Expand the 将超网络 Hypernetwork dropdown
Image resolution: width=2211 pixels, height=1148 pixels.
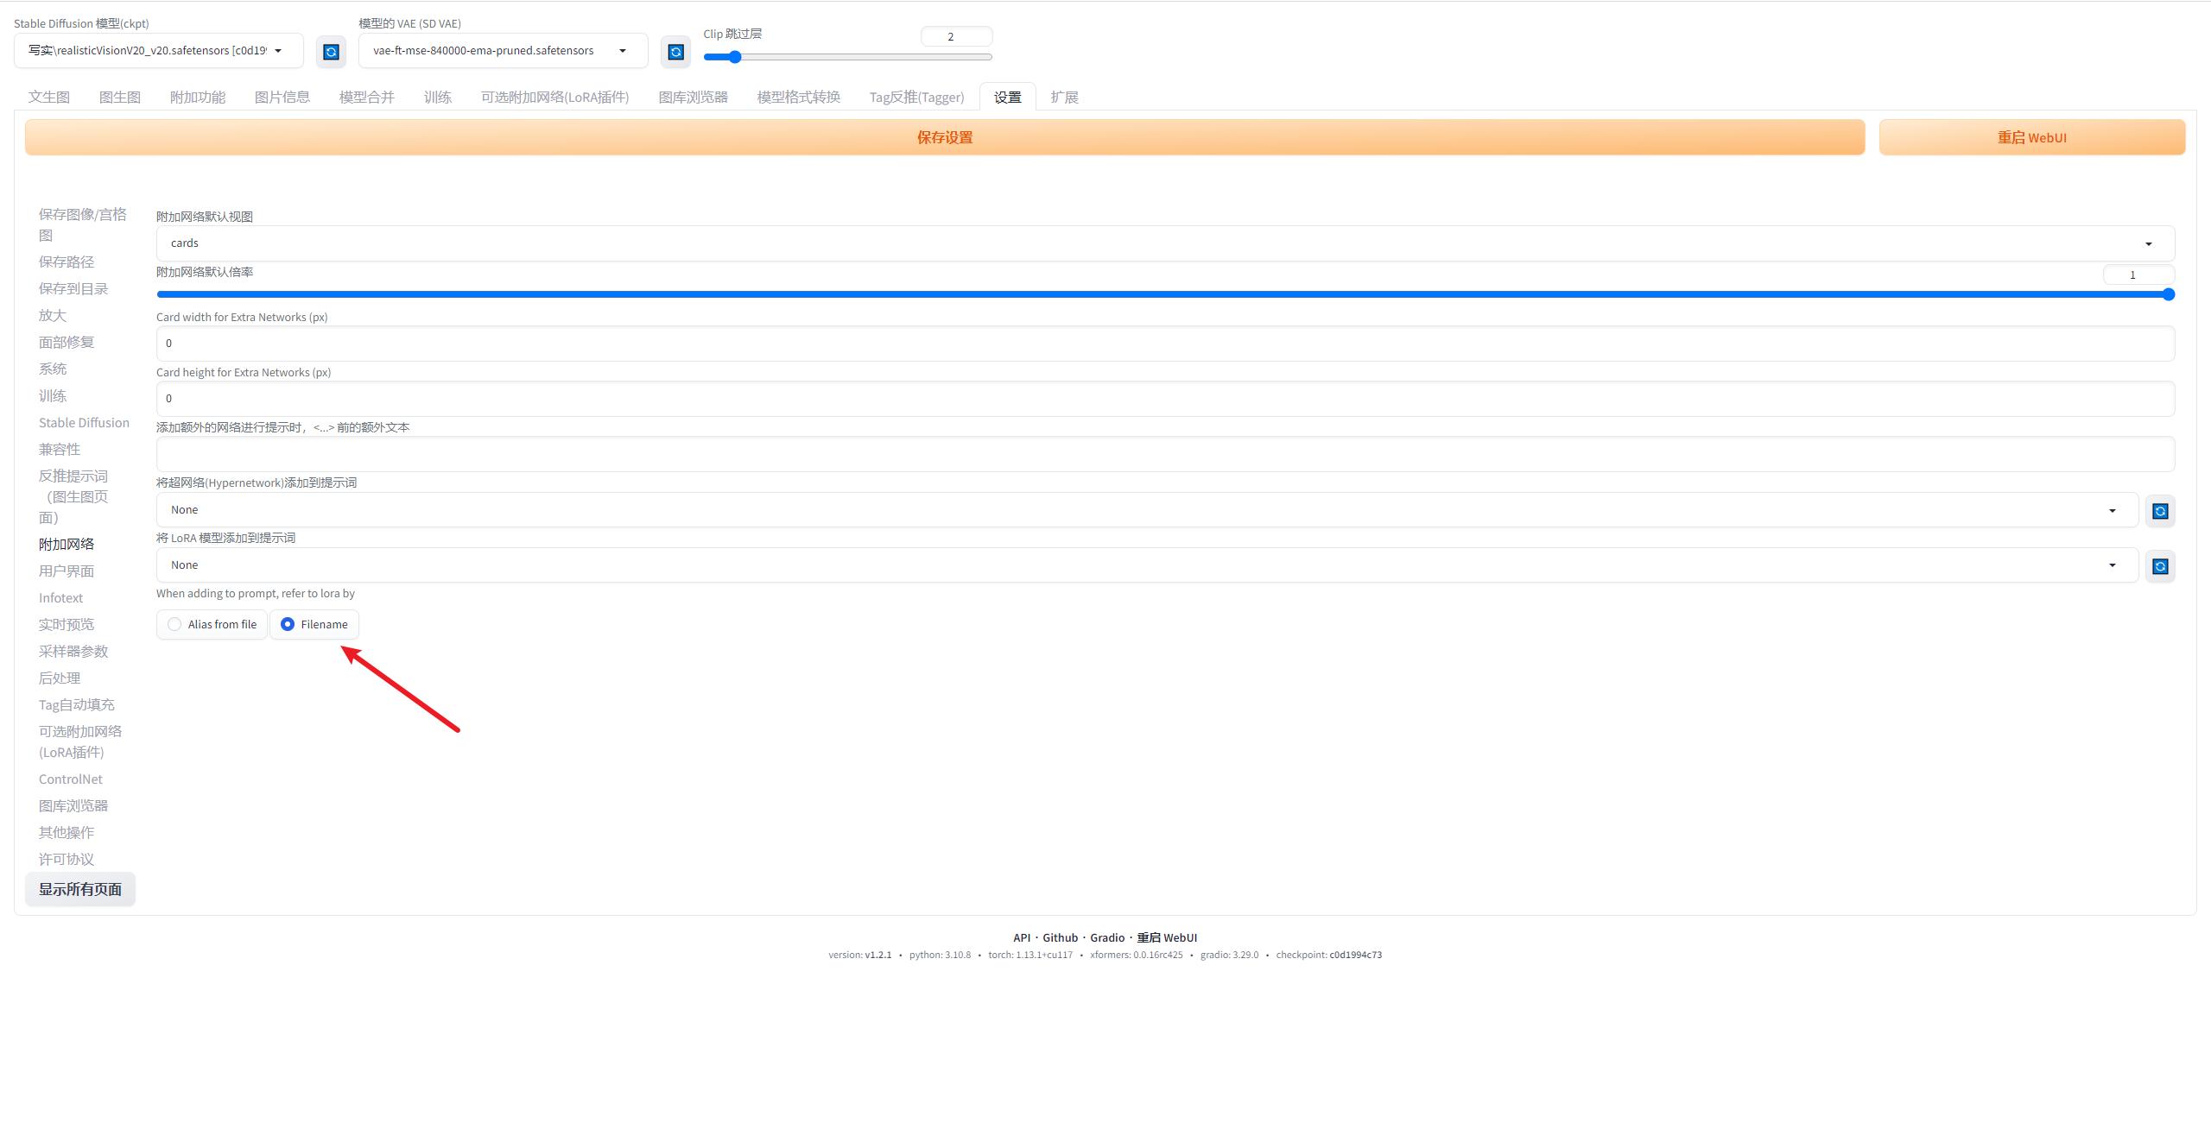click(x=2114, y=510)
